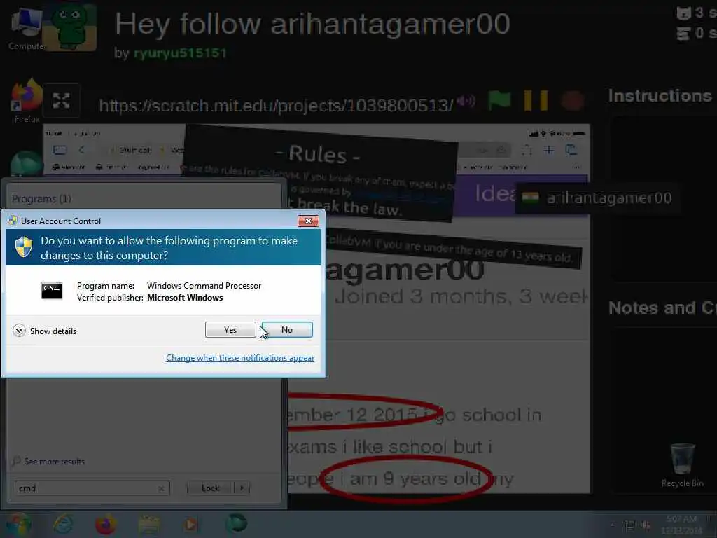Click Yes in User Account Control dialog
The height and width of the screenshot is (538, 717).
click(x=230, y=329)
